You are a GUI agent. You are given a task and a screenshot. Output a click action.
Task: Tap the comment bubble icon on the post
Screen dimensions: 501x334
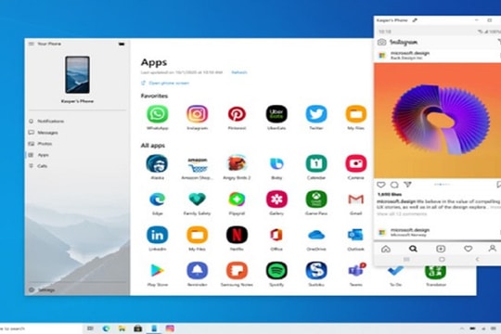pos(394,185)
